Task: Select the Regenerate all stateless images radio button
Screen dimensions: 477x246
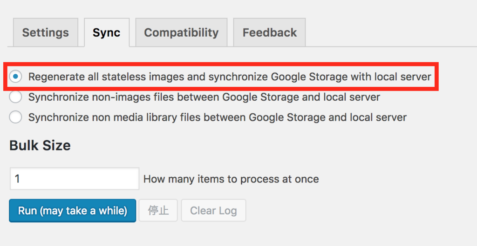Action: point(15,77)
